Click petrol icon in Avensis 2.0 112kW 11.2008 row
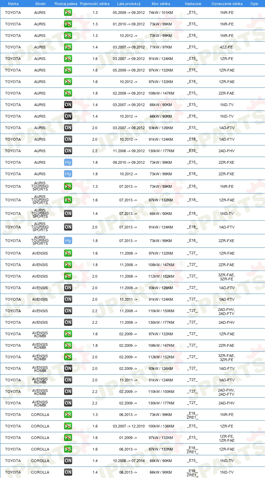 68,276
